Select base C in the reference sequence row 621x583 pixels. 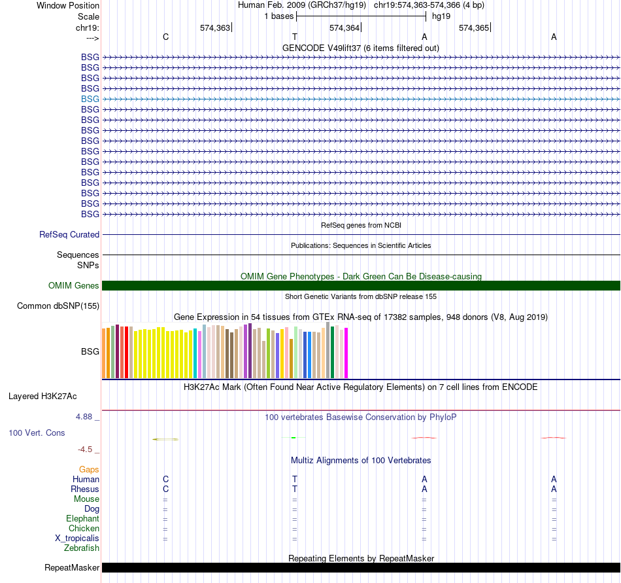[x=165, y=37]
